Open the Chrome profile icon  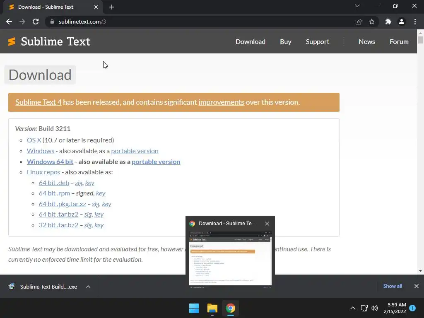tap(402, 22)
